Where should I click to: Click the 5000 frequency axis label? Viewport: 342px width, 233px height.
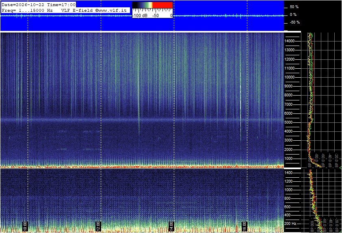(288, 122)
